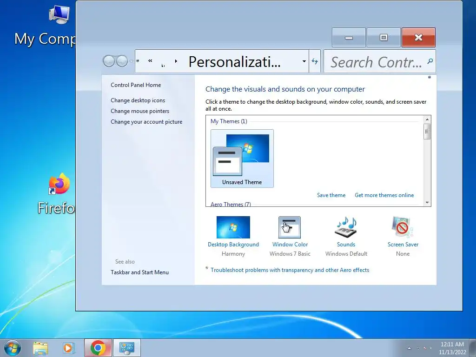The height and width of the screenshot is (357, 476).
Task: Open the taskbar clock and date
Action: (452, 348)
